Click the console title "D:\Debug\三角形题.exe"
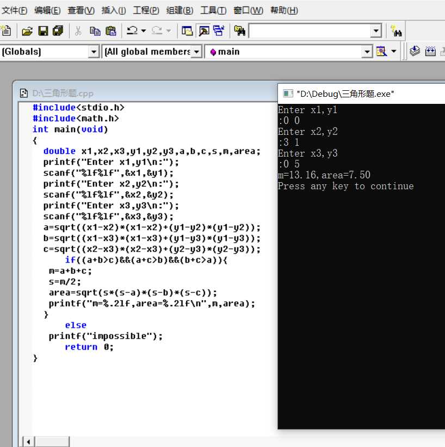445x447 pixels. [x=345, y=94]
